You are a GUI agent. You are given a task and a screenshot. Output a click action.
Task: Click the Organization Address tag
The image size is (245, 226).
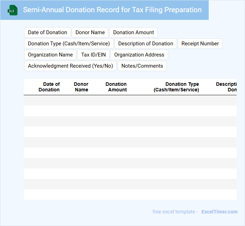(139, 55)
